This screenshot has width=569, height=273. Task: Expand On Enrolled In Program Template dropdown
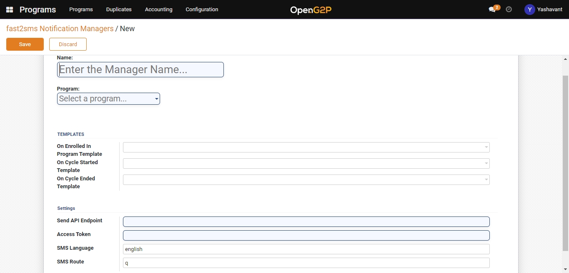[x=306, y=148]
